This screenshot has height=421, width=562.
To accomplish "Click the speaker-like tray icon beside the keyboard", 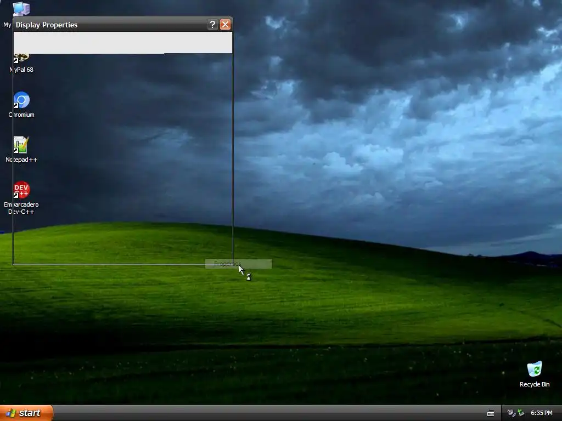I will (511, 413).
